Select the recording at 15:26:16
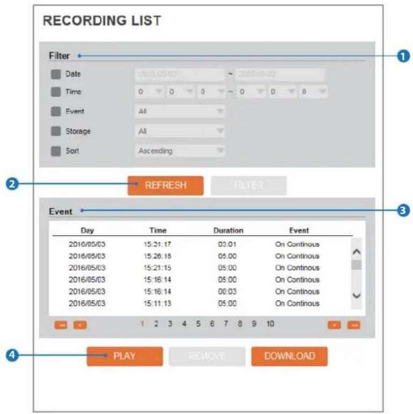 [201, 256]
